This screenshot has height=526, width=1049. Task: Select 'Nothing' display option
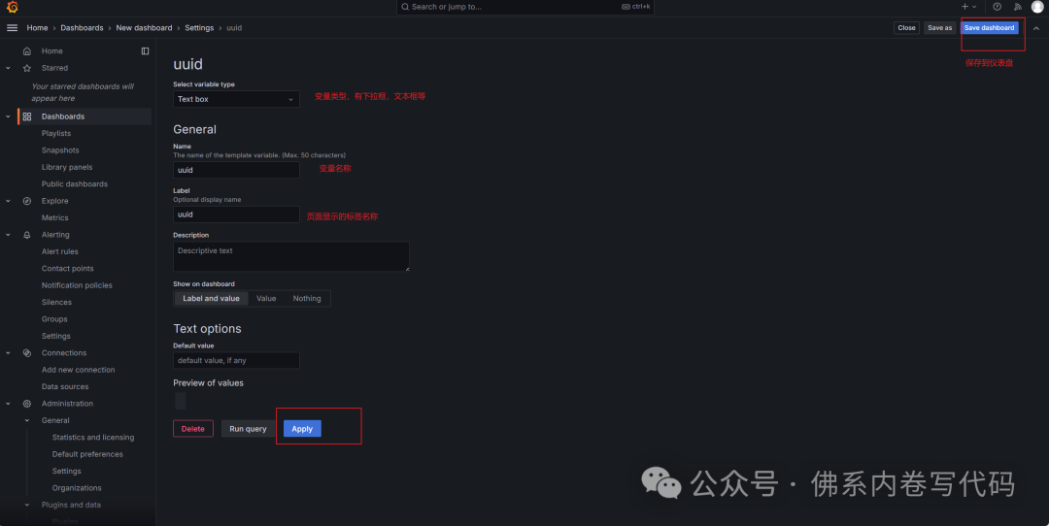307,299
